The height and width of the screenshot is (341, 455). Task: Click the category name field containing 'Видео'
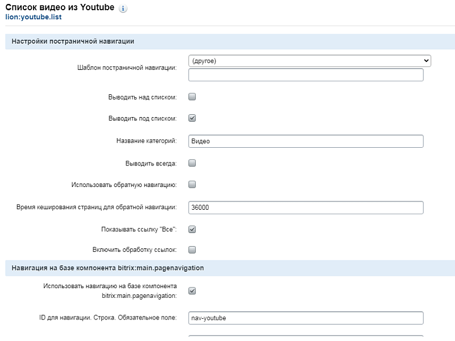pos(305,141)
